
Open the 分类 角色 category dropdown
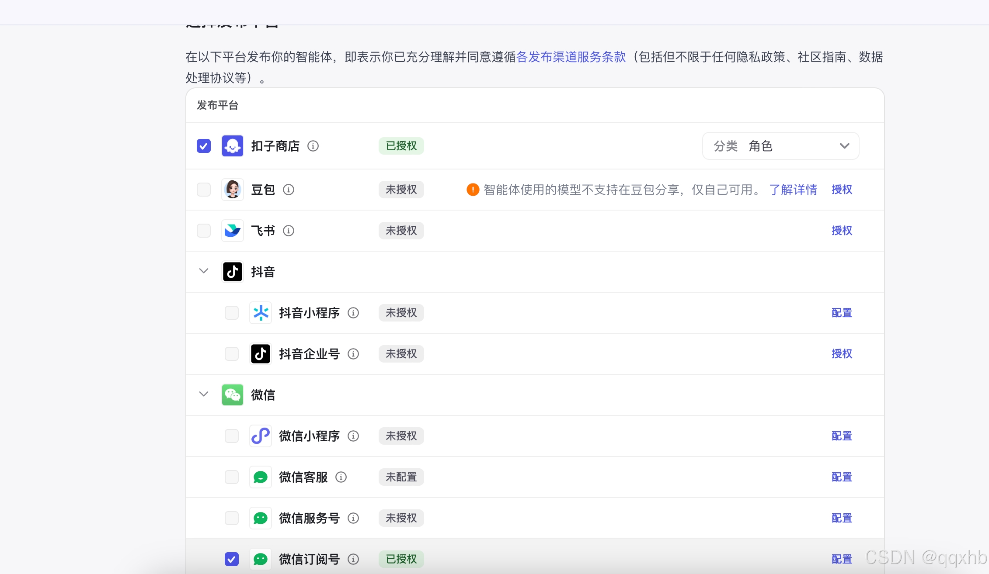click(x=780, y=146)
